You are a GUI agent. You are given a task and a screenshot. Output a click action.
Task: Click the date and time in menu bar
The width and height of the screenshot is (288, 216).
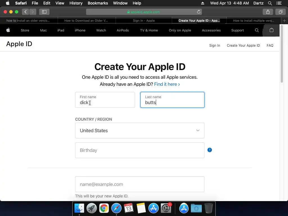[x=229, y=3]
